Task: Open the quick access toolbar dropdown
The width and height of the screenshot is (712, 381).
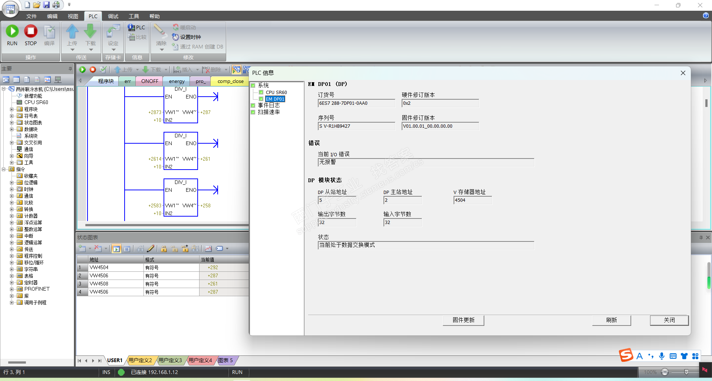Action: click(69, 5)
